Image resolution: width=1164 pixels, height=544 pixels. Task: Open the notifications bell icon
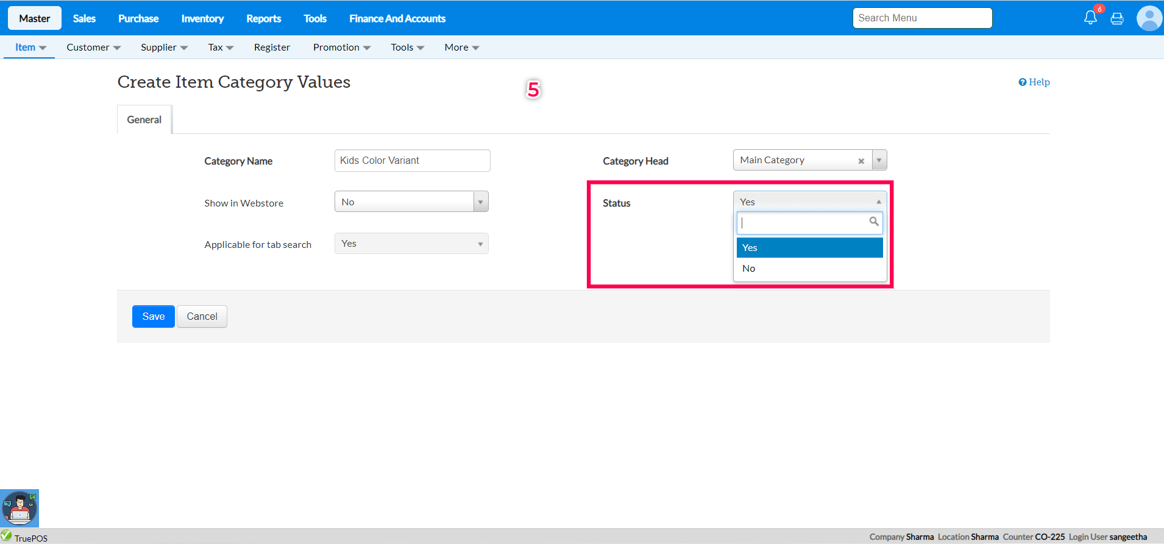(x=1090, y=18)
